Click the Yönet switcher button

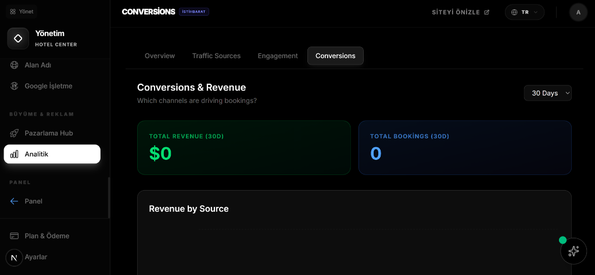(21, 11)
